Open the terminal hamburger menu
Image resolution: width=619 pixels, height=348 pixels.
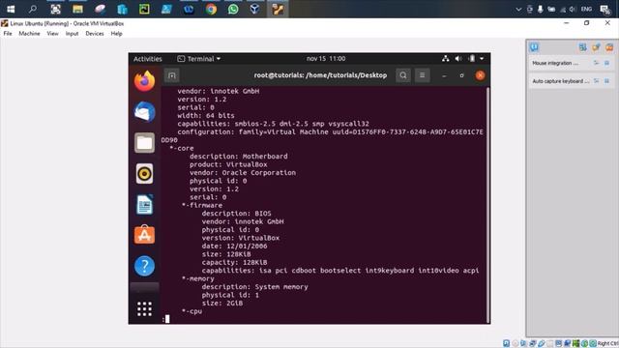click(x=422, y=75)
